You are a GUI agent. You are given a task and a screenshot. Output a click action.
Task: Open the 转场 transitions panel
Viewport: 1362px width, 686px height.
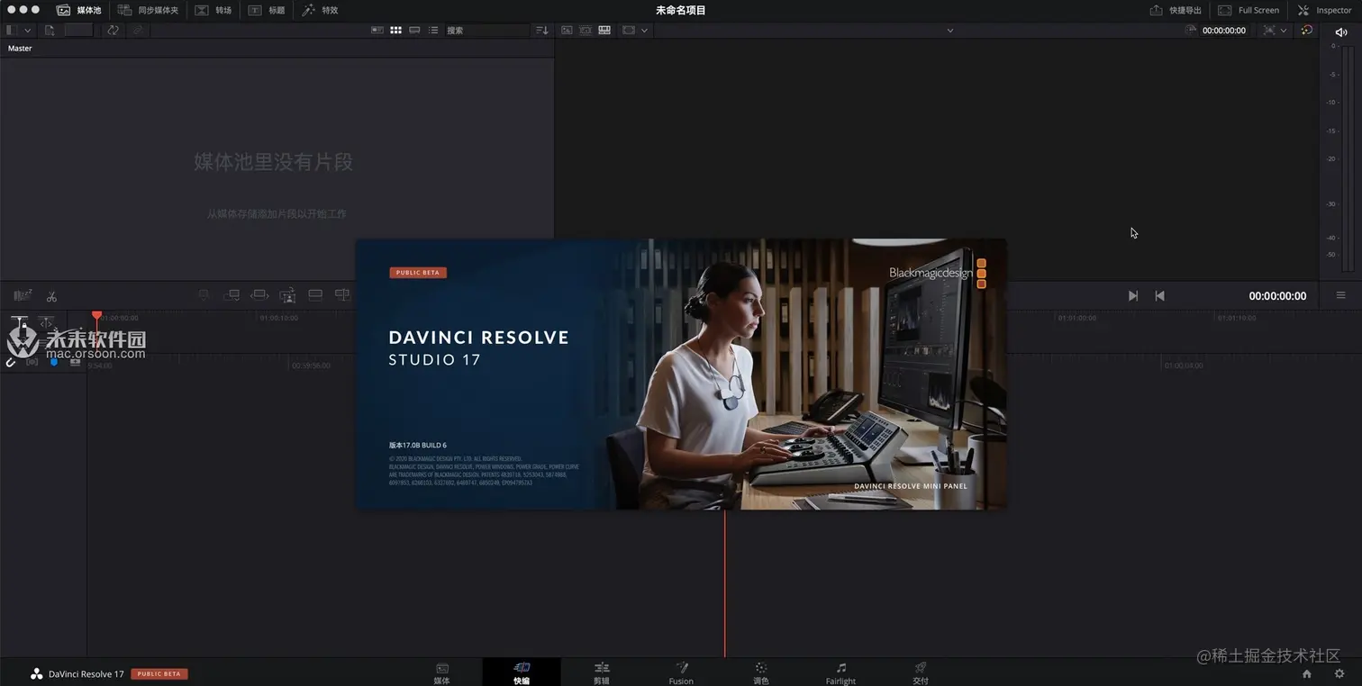tap(213, 10)
